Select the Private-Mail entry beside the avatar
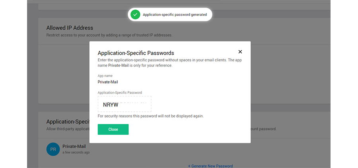The height and width of the screenshot is (168, 358). coord(74,146)
